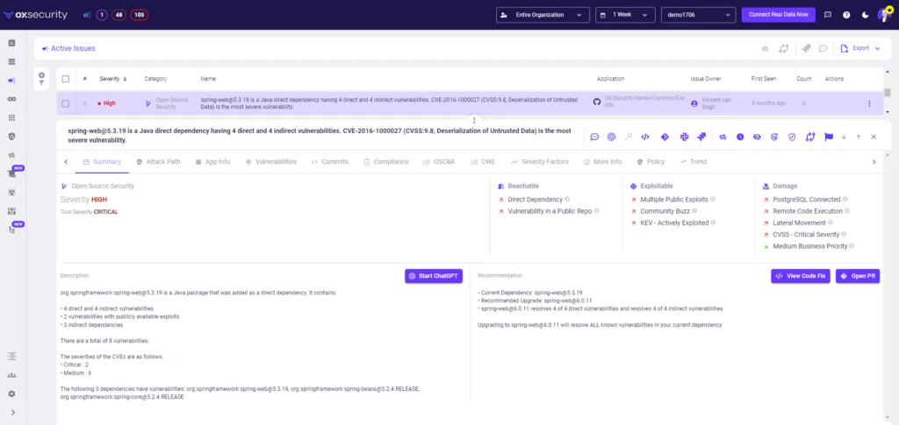Image resolution: width=899 pixels, height=425 pixels.
Task: Switch to Severity Factors tab
Action: click(x=540, y=162)
